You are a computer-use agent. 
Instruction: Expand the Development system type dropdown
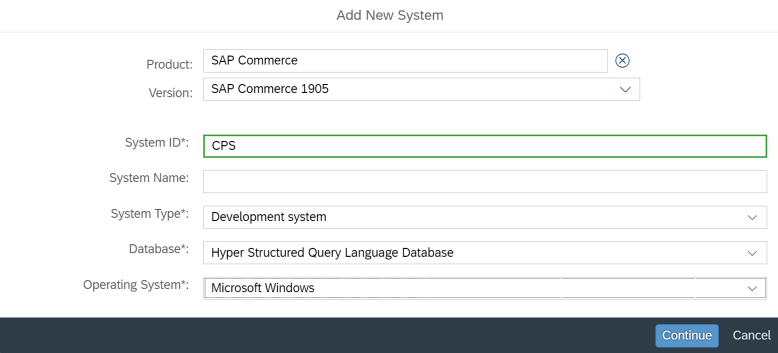474,217
